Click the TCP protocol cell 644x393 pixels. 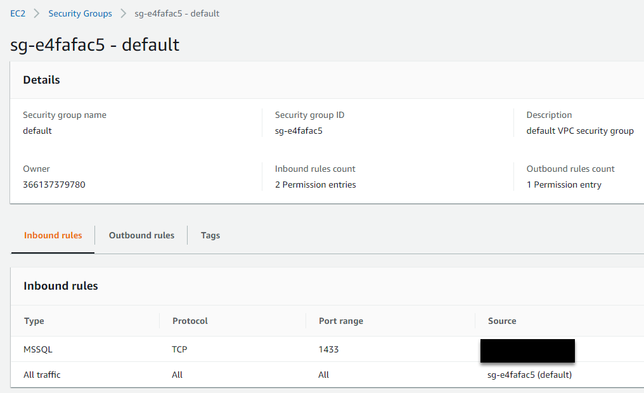tap(179, 349)
